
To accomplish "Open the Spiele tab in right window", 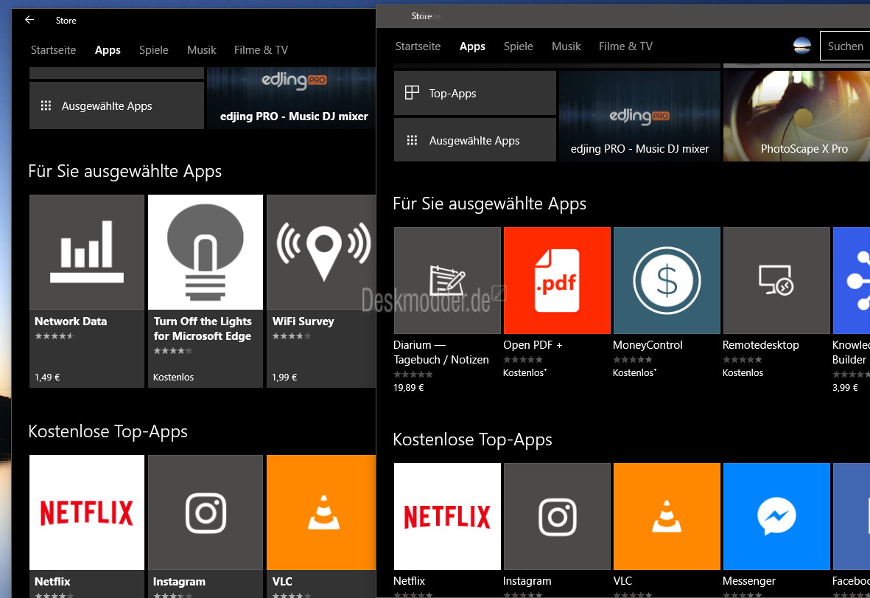I will pyautogui.click(x=518, y=46).
